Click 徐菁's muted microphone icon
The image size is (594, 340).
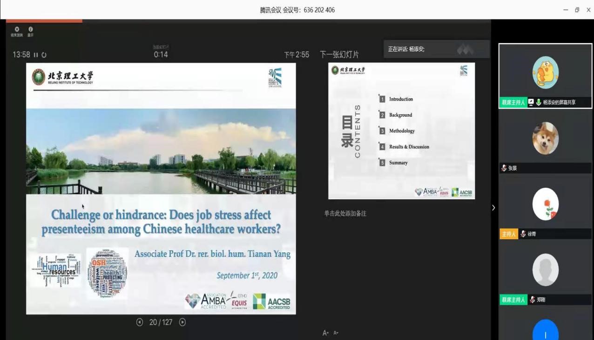point(523,234)
